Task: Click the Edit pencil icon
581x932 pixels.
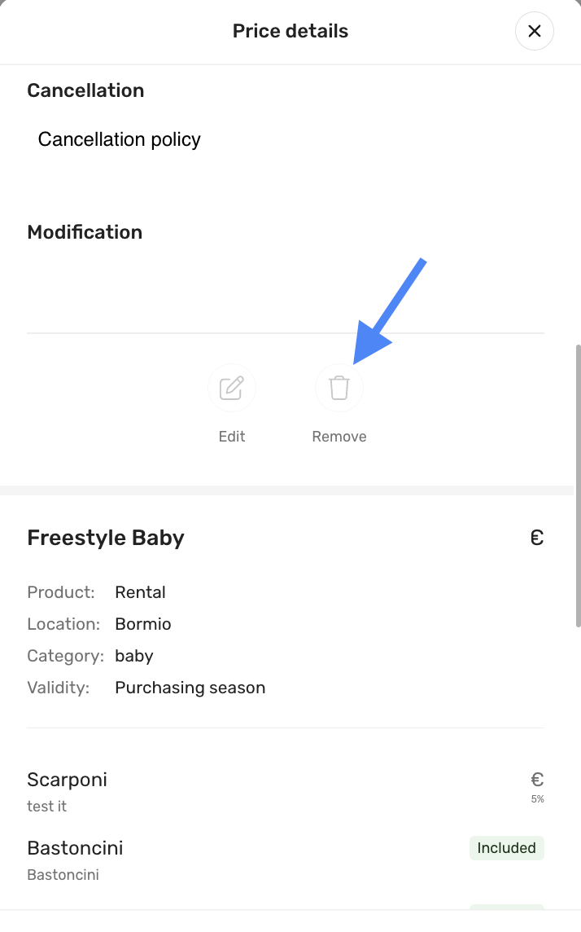Action: tap(232, 388)
